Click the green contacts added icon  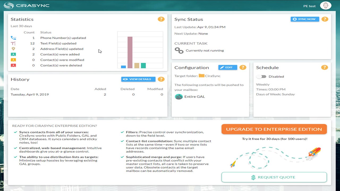[x=13, y=54]
